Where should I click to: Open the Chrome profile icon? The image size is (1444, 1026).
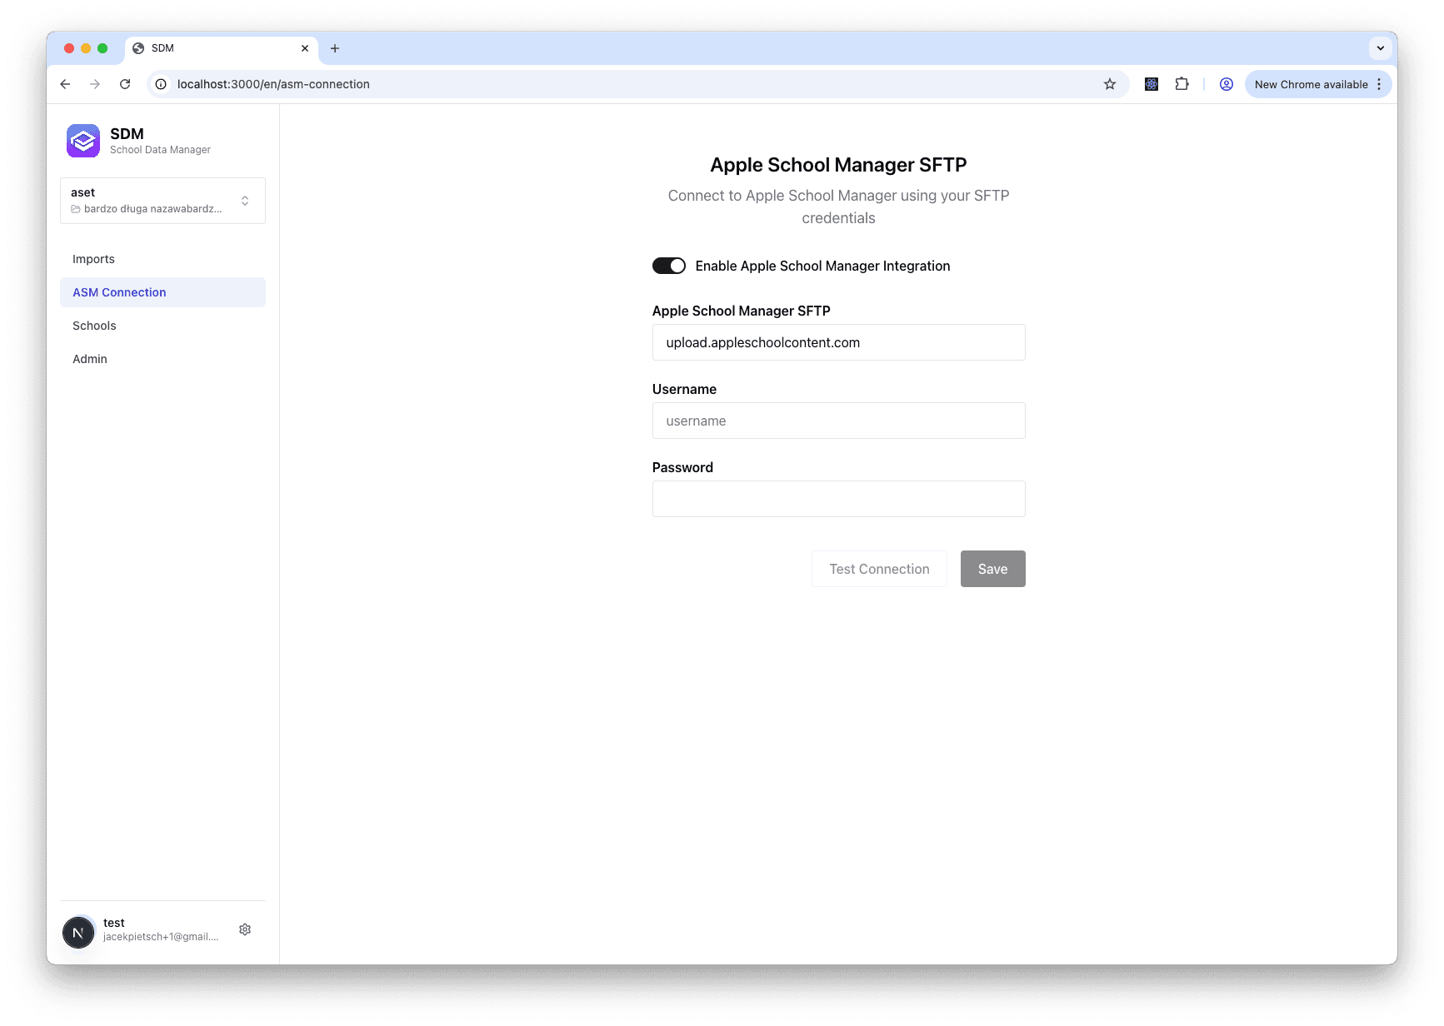(x=1227, y=84)
